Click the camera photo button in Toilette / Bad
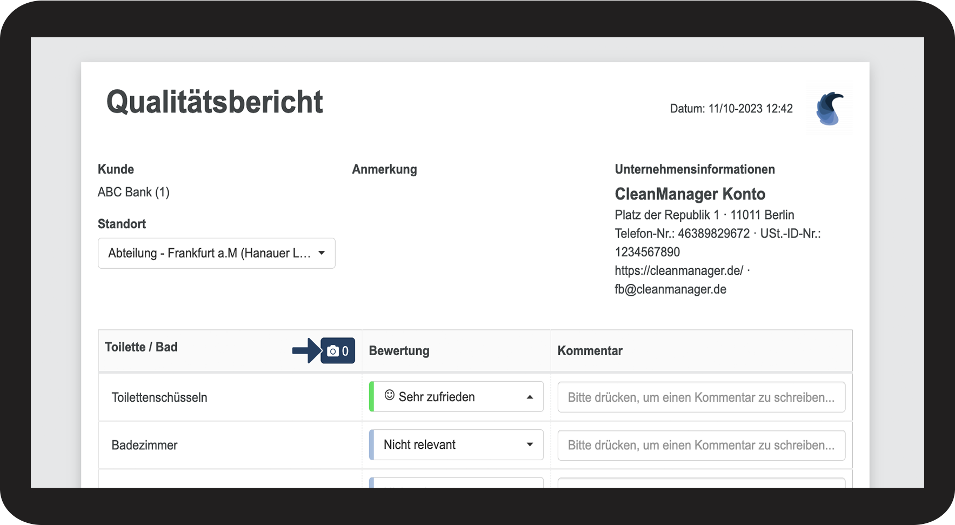955x525 pixels. pos(338,351)
